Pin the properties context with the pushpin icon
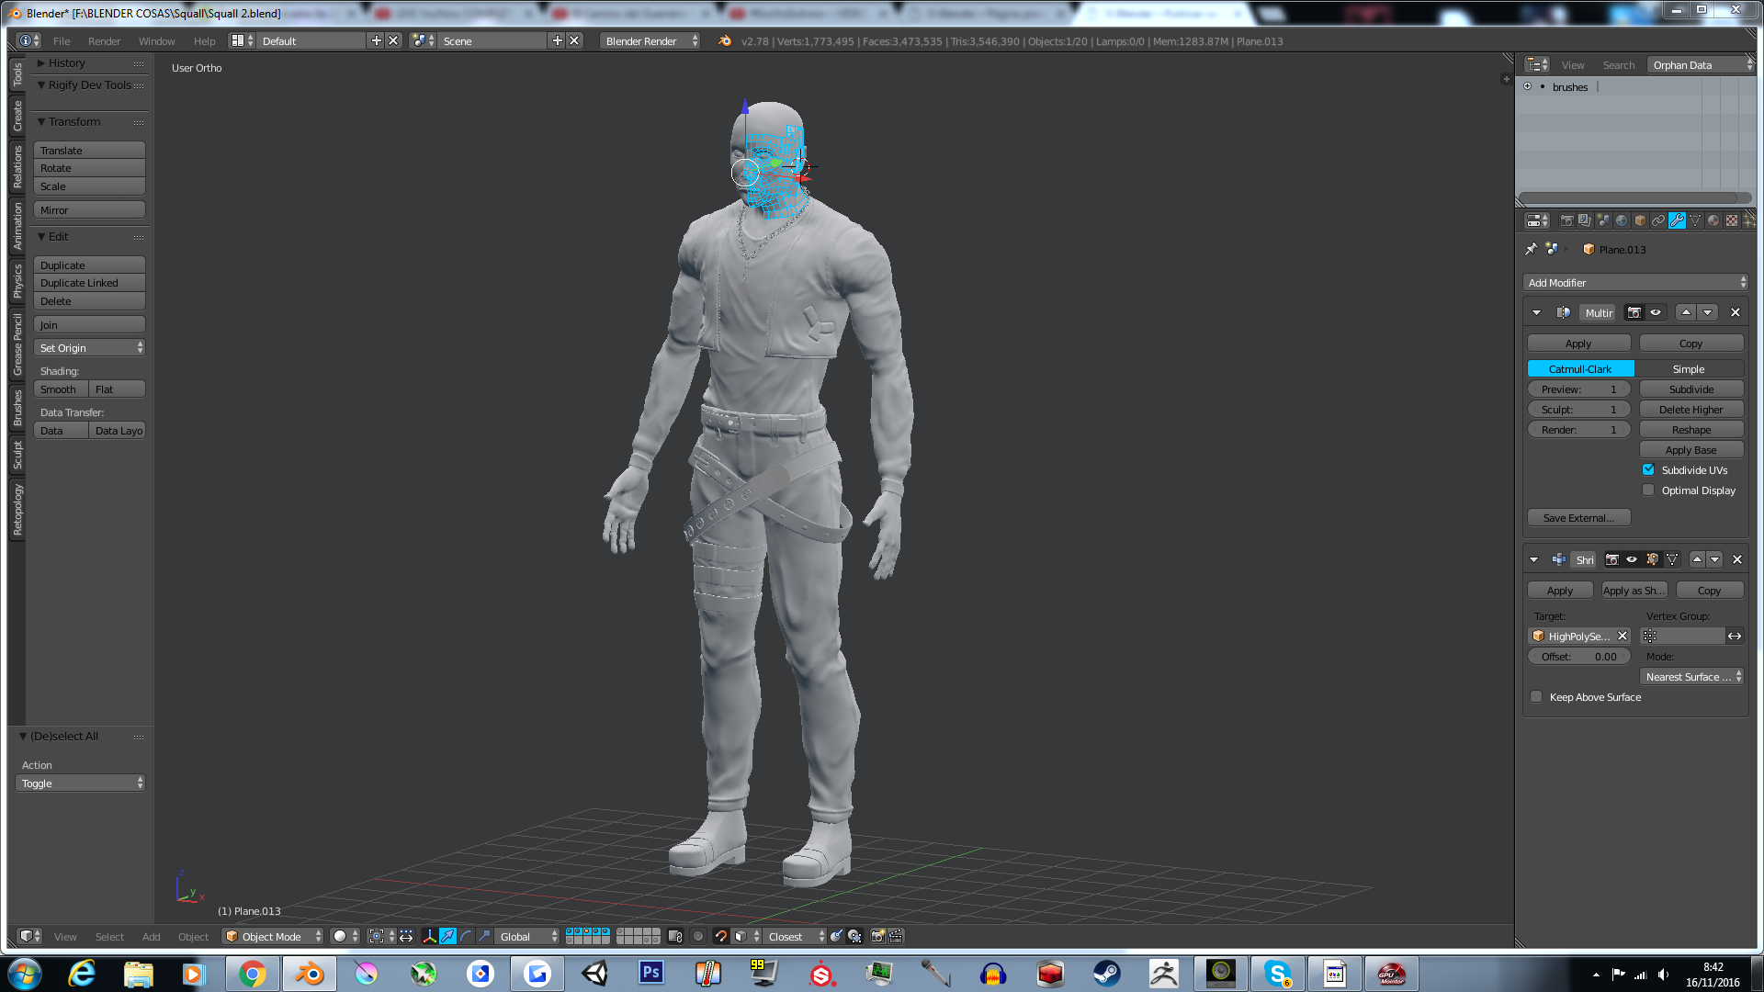Viewport: 1764px width, 992px height. [1531, 249]
